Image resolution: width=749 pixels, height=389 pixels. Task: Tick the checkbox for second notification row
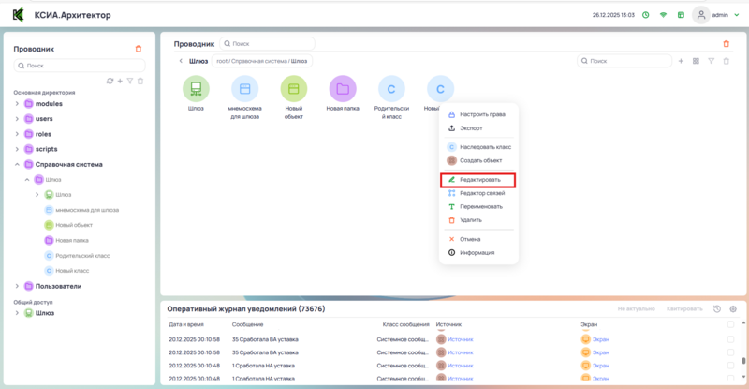click(730, 352)
